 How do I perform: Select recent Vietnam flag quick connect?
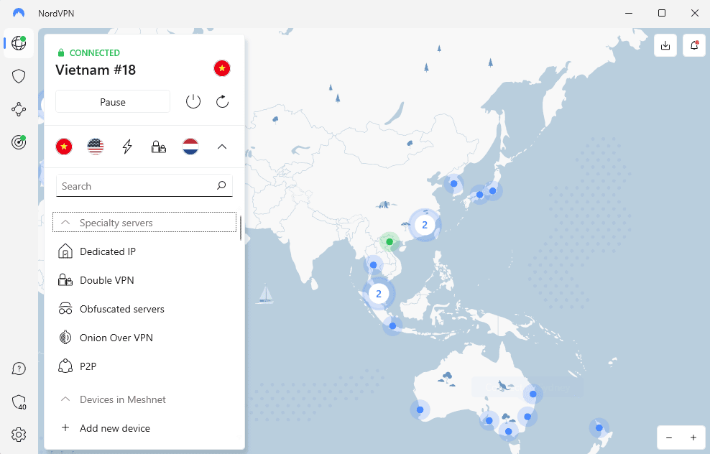click(x=64, y=147)
